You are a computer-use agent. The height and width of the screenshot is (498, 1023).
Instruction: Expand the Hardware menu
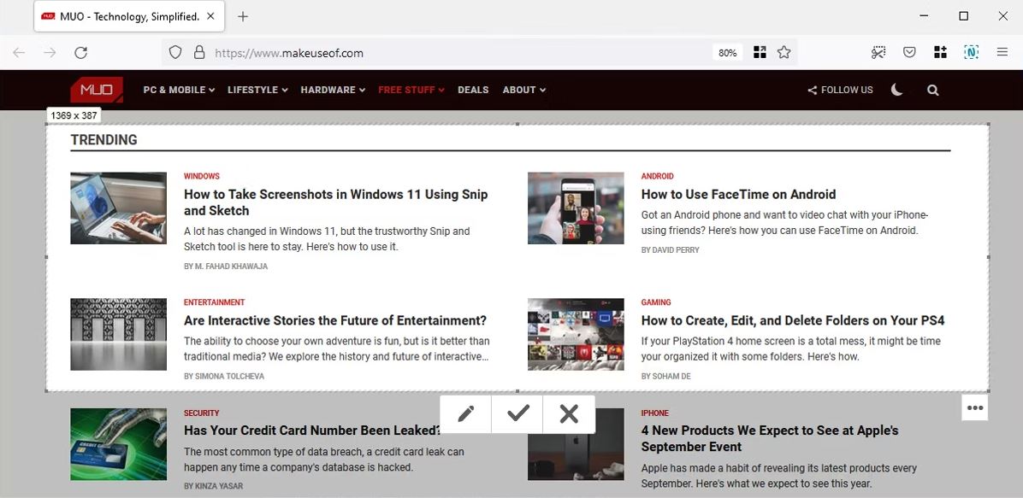point(333,90)
